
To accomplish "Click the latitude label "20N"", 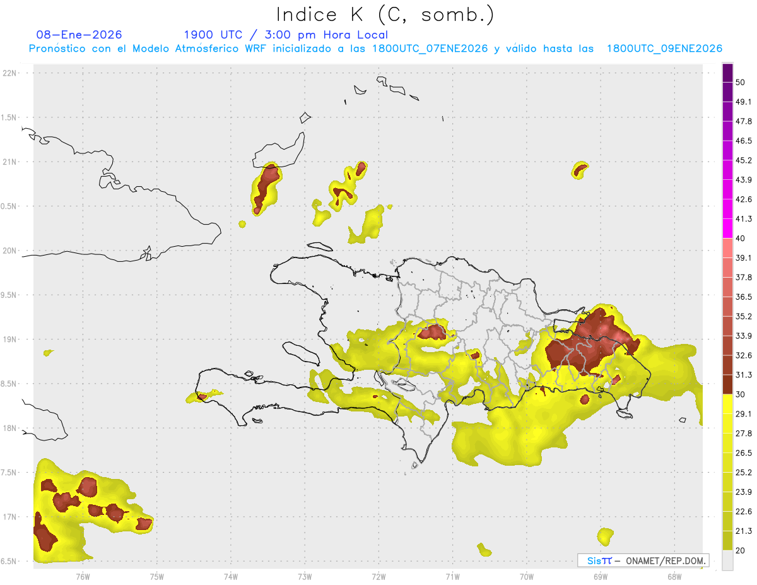I will pyautogui.click(x=10, y=251).
